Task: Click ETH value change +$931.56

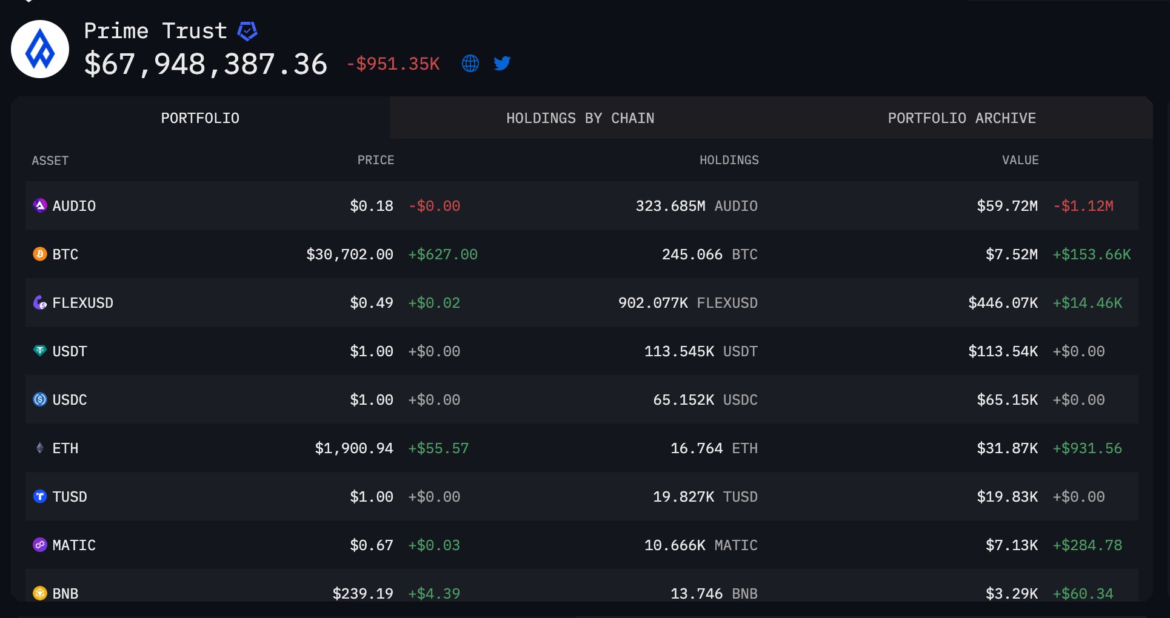Action: tap(1088, 448)
